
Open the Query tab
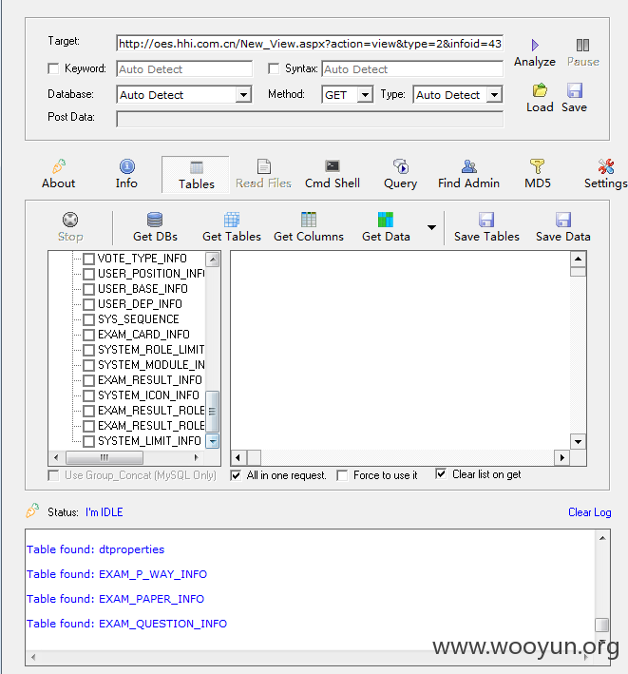(x=400, y=175)
